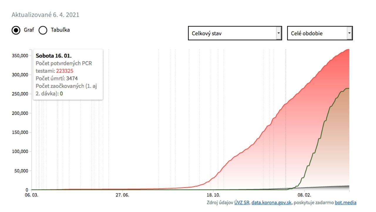Click the dark dotted vertical hover line
This screenshot has height=212, width=376.
point(286,132)
